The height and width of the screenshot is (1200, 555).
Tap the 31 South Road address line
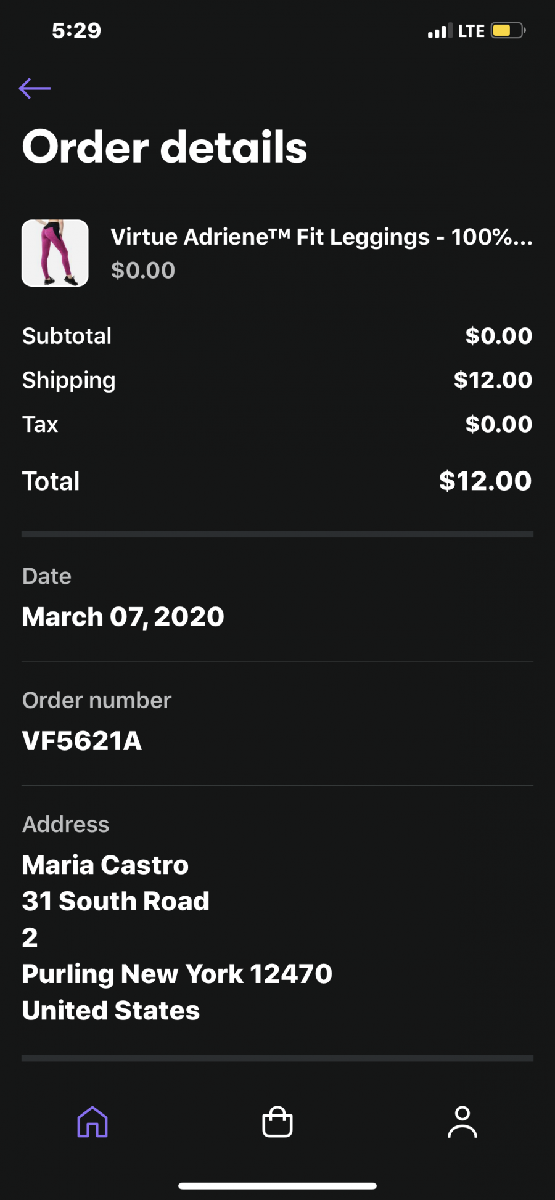point(116,901)
